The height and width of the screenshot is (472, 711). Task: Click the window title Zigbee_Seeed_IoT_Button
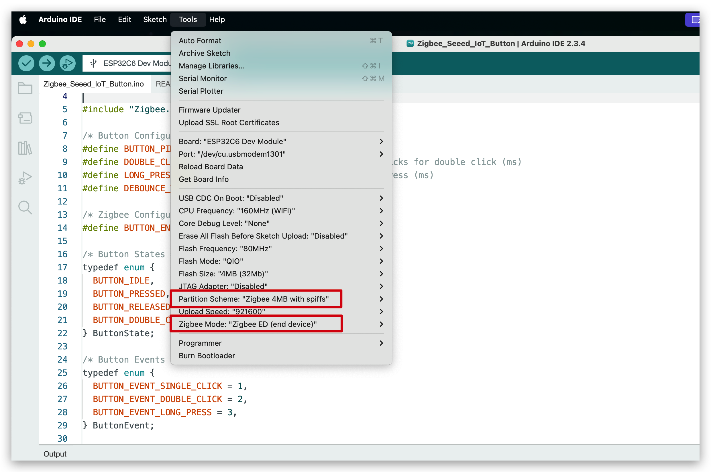coord(466,44)
